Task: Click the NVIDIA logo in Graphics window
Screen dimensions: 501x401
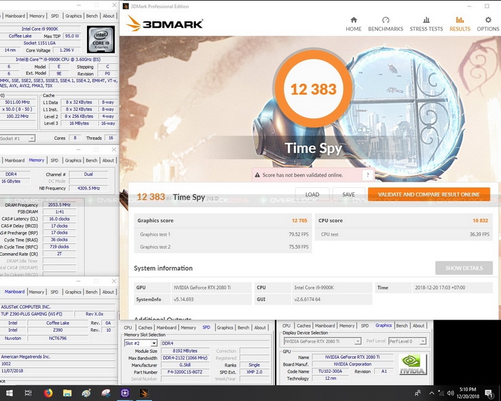Action: pyautogui.click(x=413, y=365)
